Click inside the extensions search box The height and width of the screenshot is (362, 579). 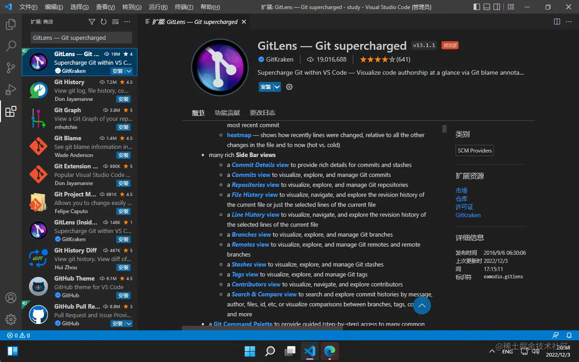80,38
